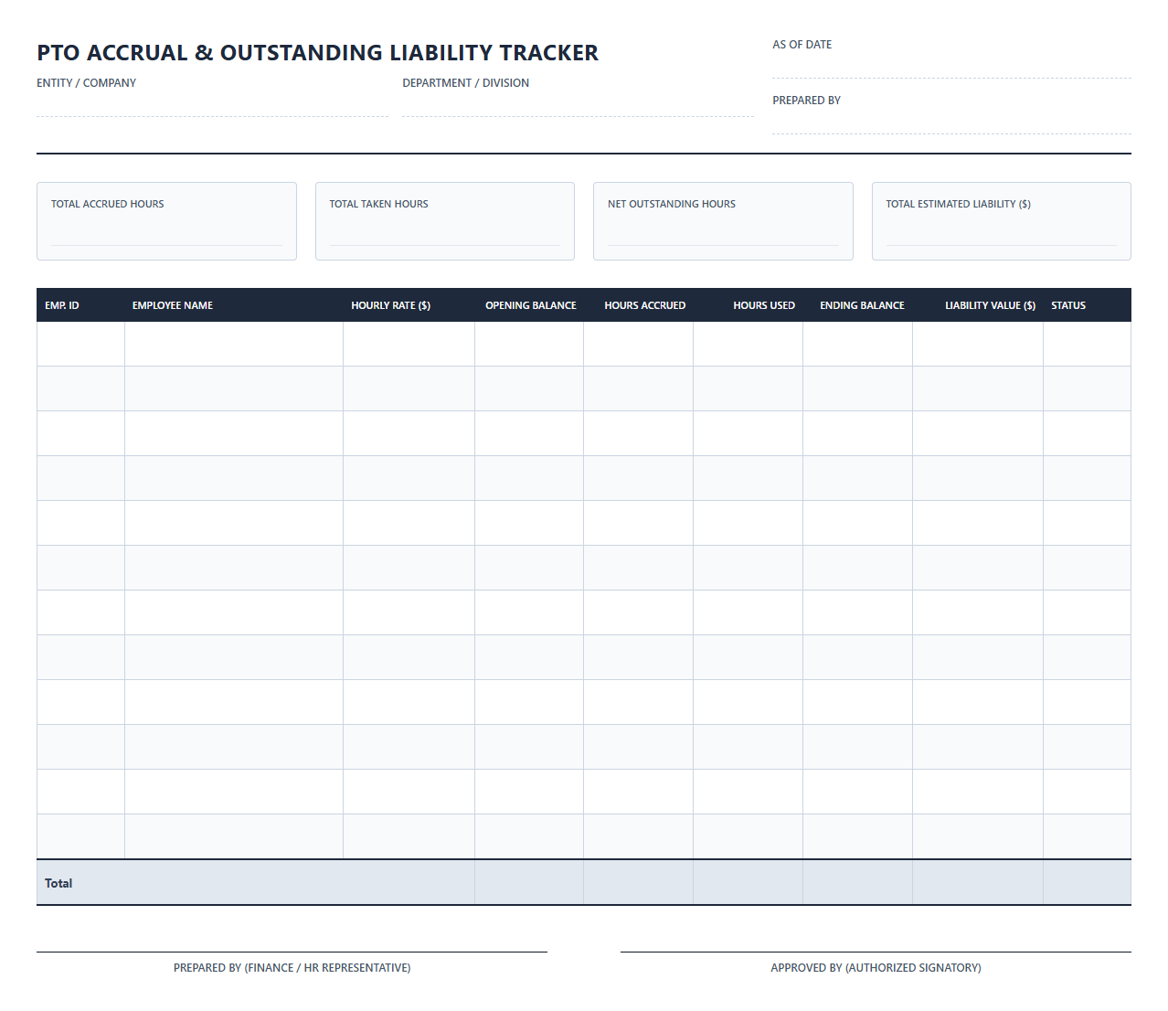Click the Authorized Signatory signature line
The image size is (1168, 1011).
(x=876, y=952)
